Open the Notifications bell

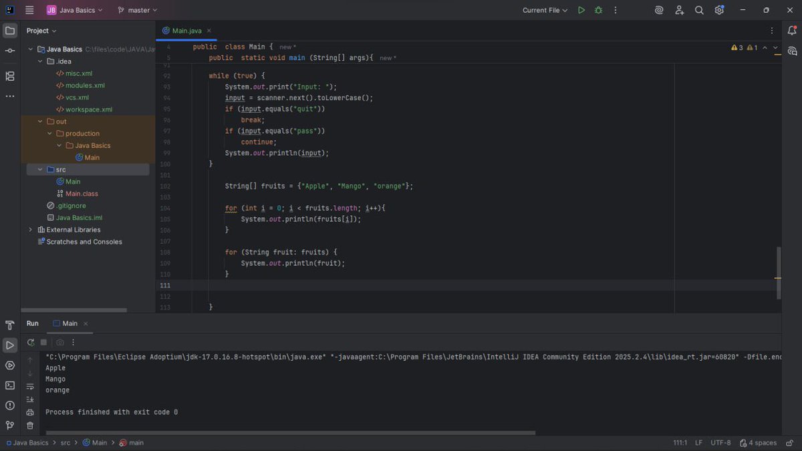[792, 31]
